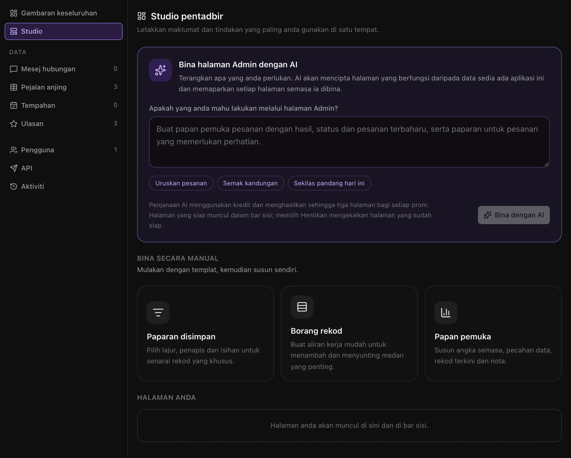Click the Borang rekod rows icon
This screenshot has width=571, height=458.
[302, 307]
